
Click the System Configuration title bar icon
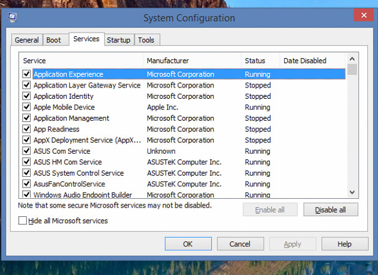click(12, 17)
